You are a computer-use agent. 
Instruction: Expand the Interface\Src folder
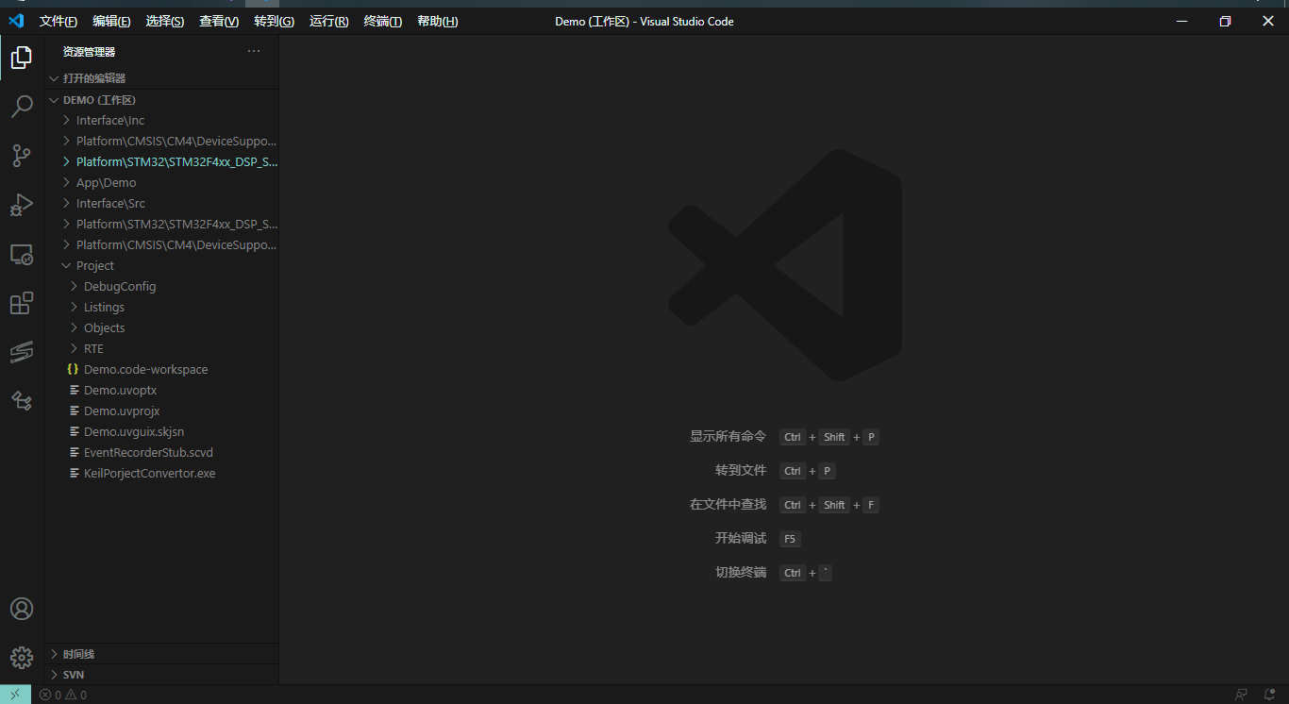pyautogui.click(x=161, y=204)
